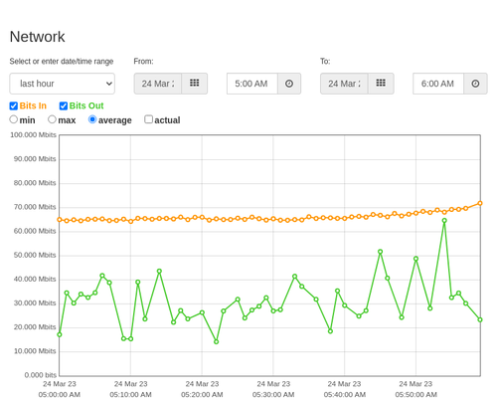
Task: Click the Network heading
Action: [x=37, y=37]
